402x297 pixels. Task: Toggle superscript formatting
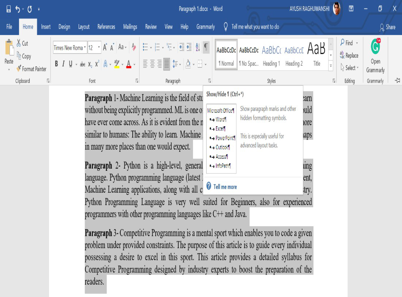coord(97,64)
